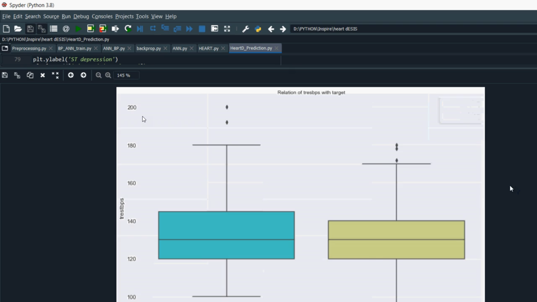Switch to the Preprocessing.py tab
The width and height of the screenshot is (537, 302).
pyautogui.click(x=29, y=48)
